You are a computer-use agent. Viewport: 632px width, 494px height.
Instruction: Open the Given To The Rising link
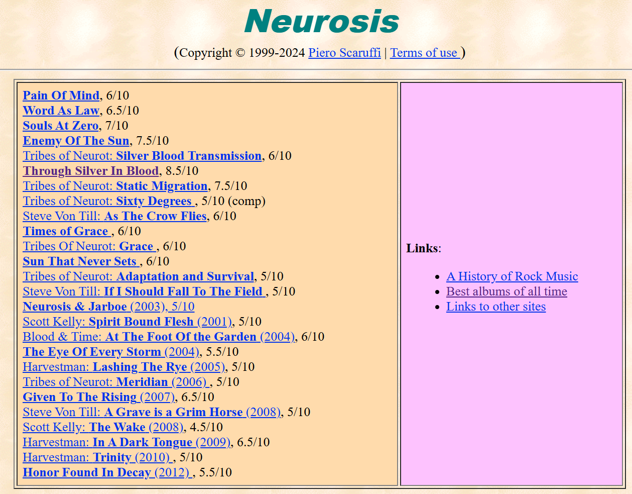(x=99, y=397)
